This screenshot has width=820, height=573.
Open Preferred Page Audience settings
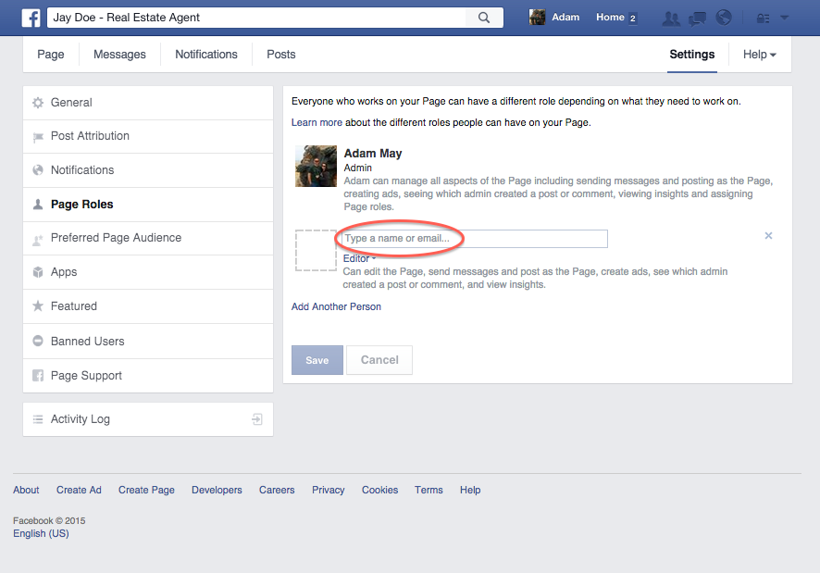tap(148, 238)
